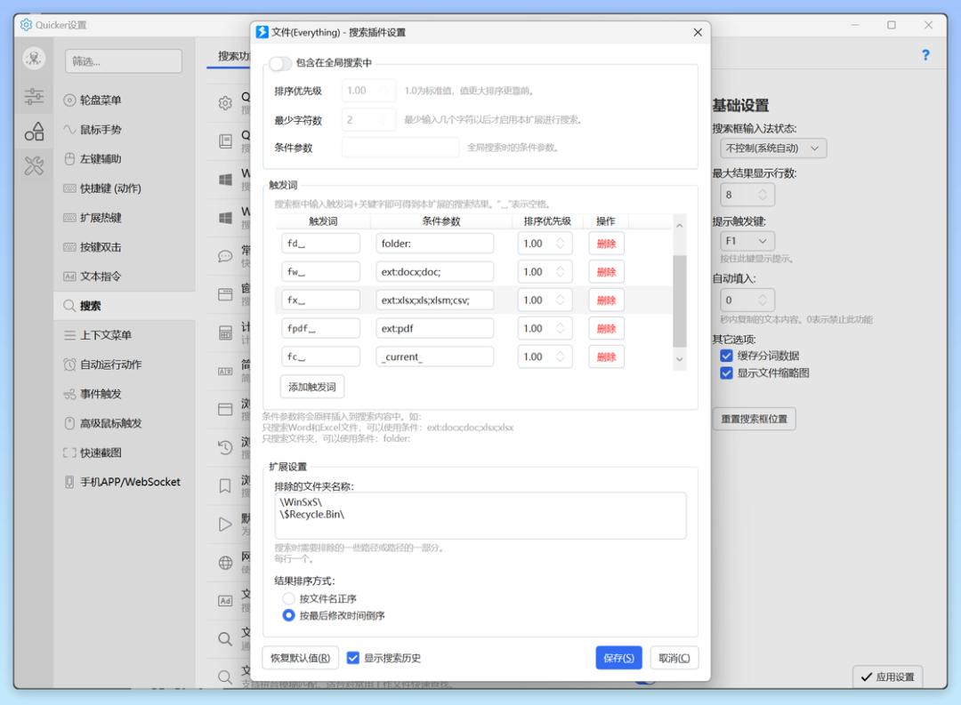The height and width of the screenshot is (705, 961).
Task: Select 按最后修改时间倒序 radio option
Action: 288,615
